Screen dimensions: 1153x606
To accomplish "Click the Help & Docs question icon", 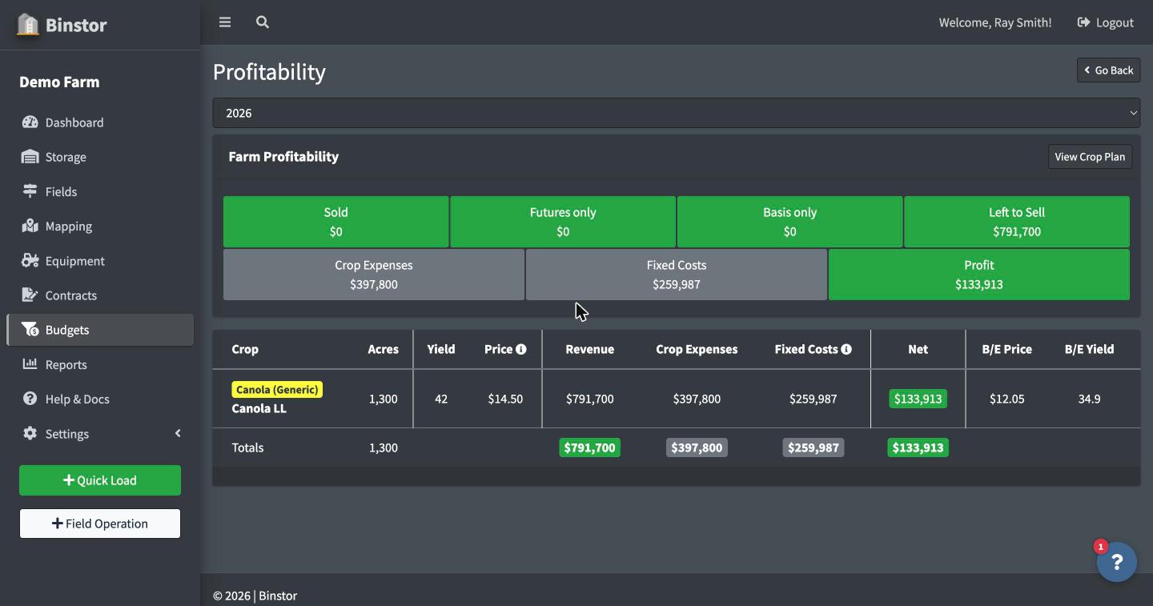I will (30, 399).
